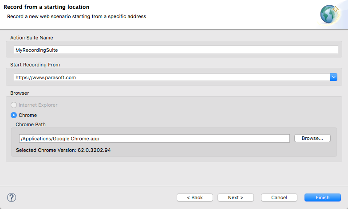Go to the next wizard page
This screenshot has width=348, height=209.
(x=235, y=197)
